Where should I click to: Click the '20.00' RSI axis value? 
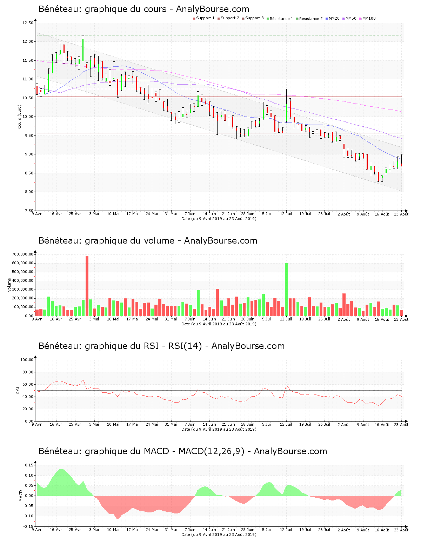pos(28,409)
